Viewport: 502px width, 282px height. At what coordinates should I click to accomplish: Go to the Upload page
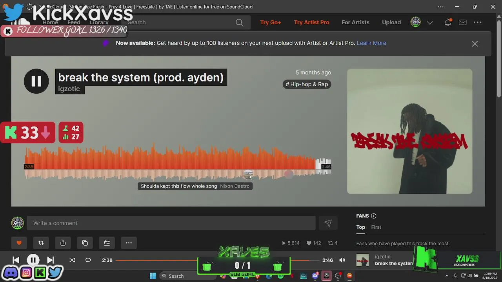click(391, 22)
